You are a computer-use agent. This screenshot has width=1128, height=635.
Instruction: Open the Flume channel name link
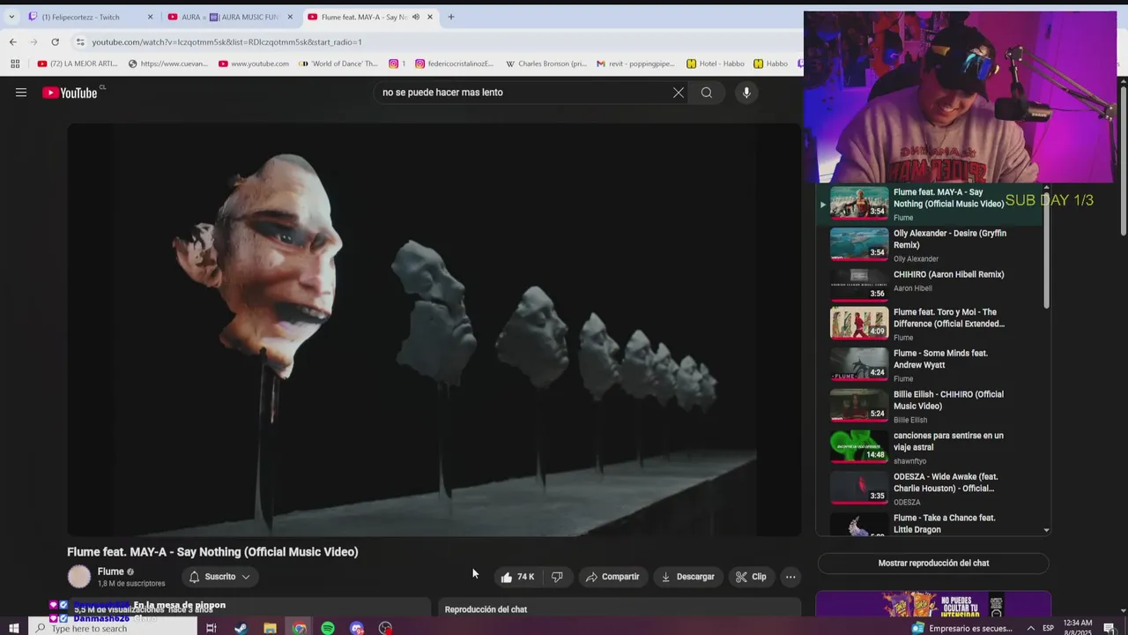coord(110,571)
